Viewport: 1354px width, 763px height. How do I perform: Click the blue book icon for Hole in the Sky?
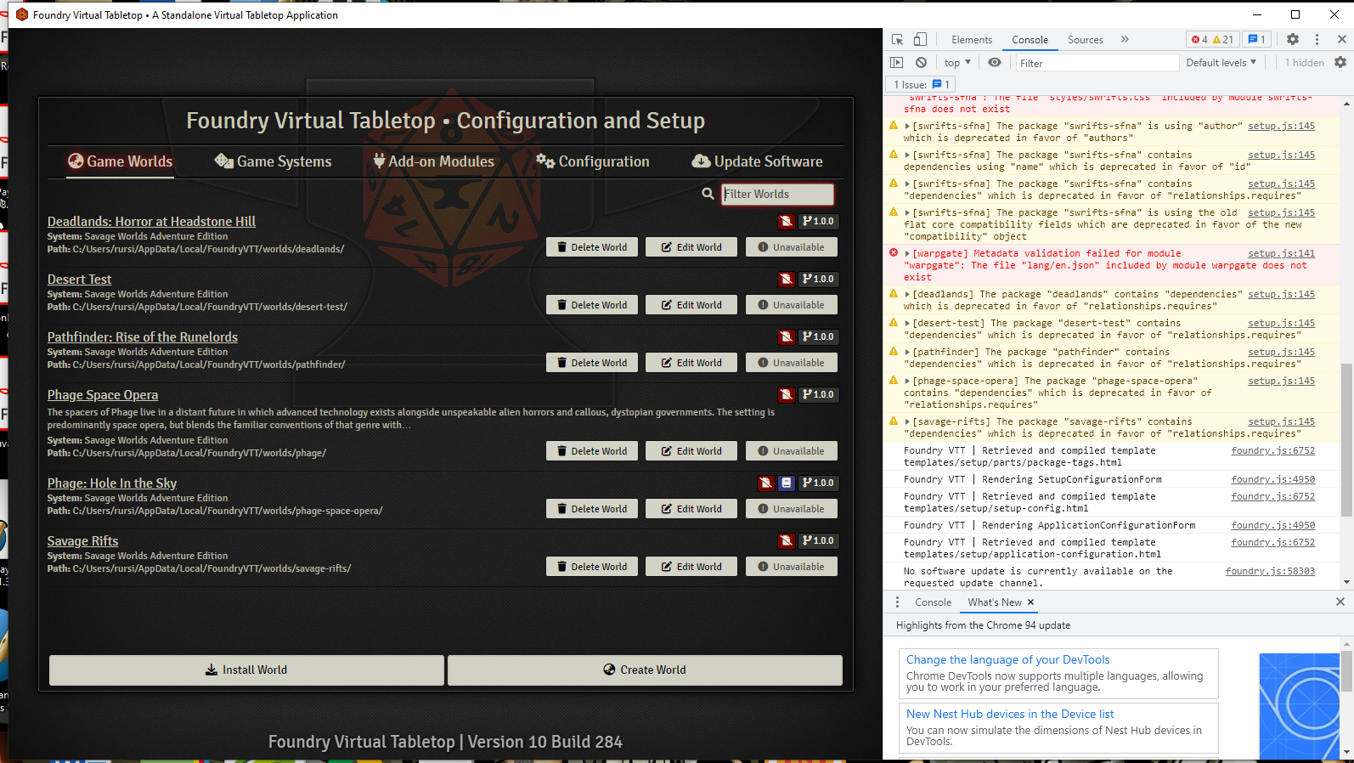(x=787, y=483)
